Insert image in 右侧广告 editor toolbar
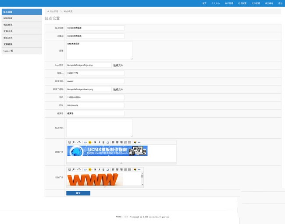Screen dimensions: 285x224 [135, 169]
